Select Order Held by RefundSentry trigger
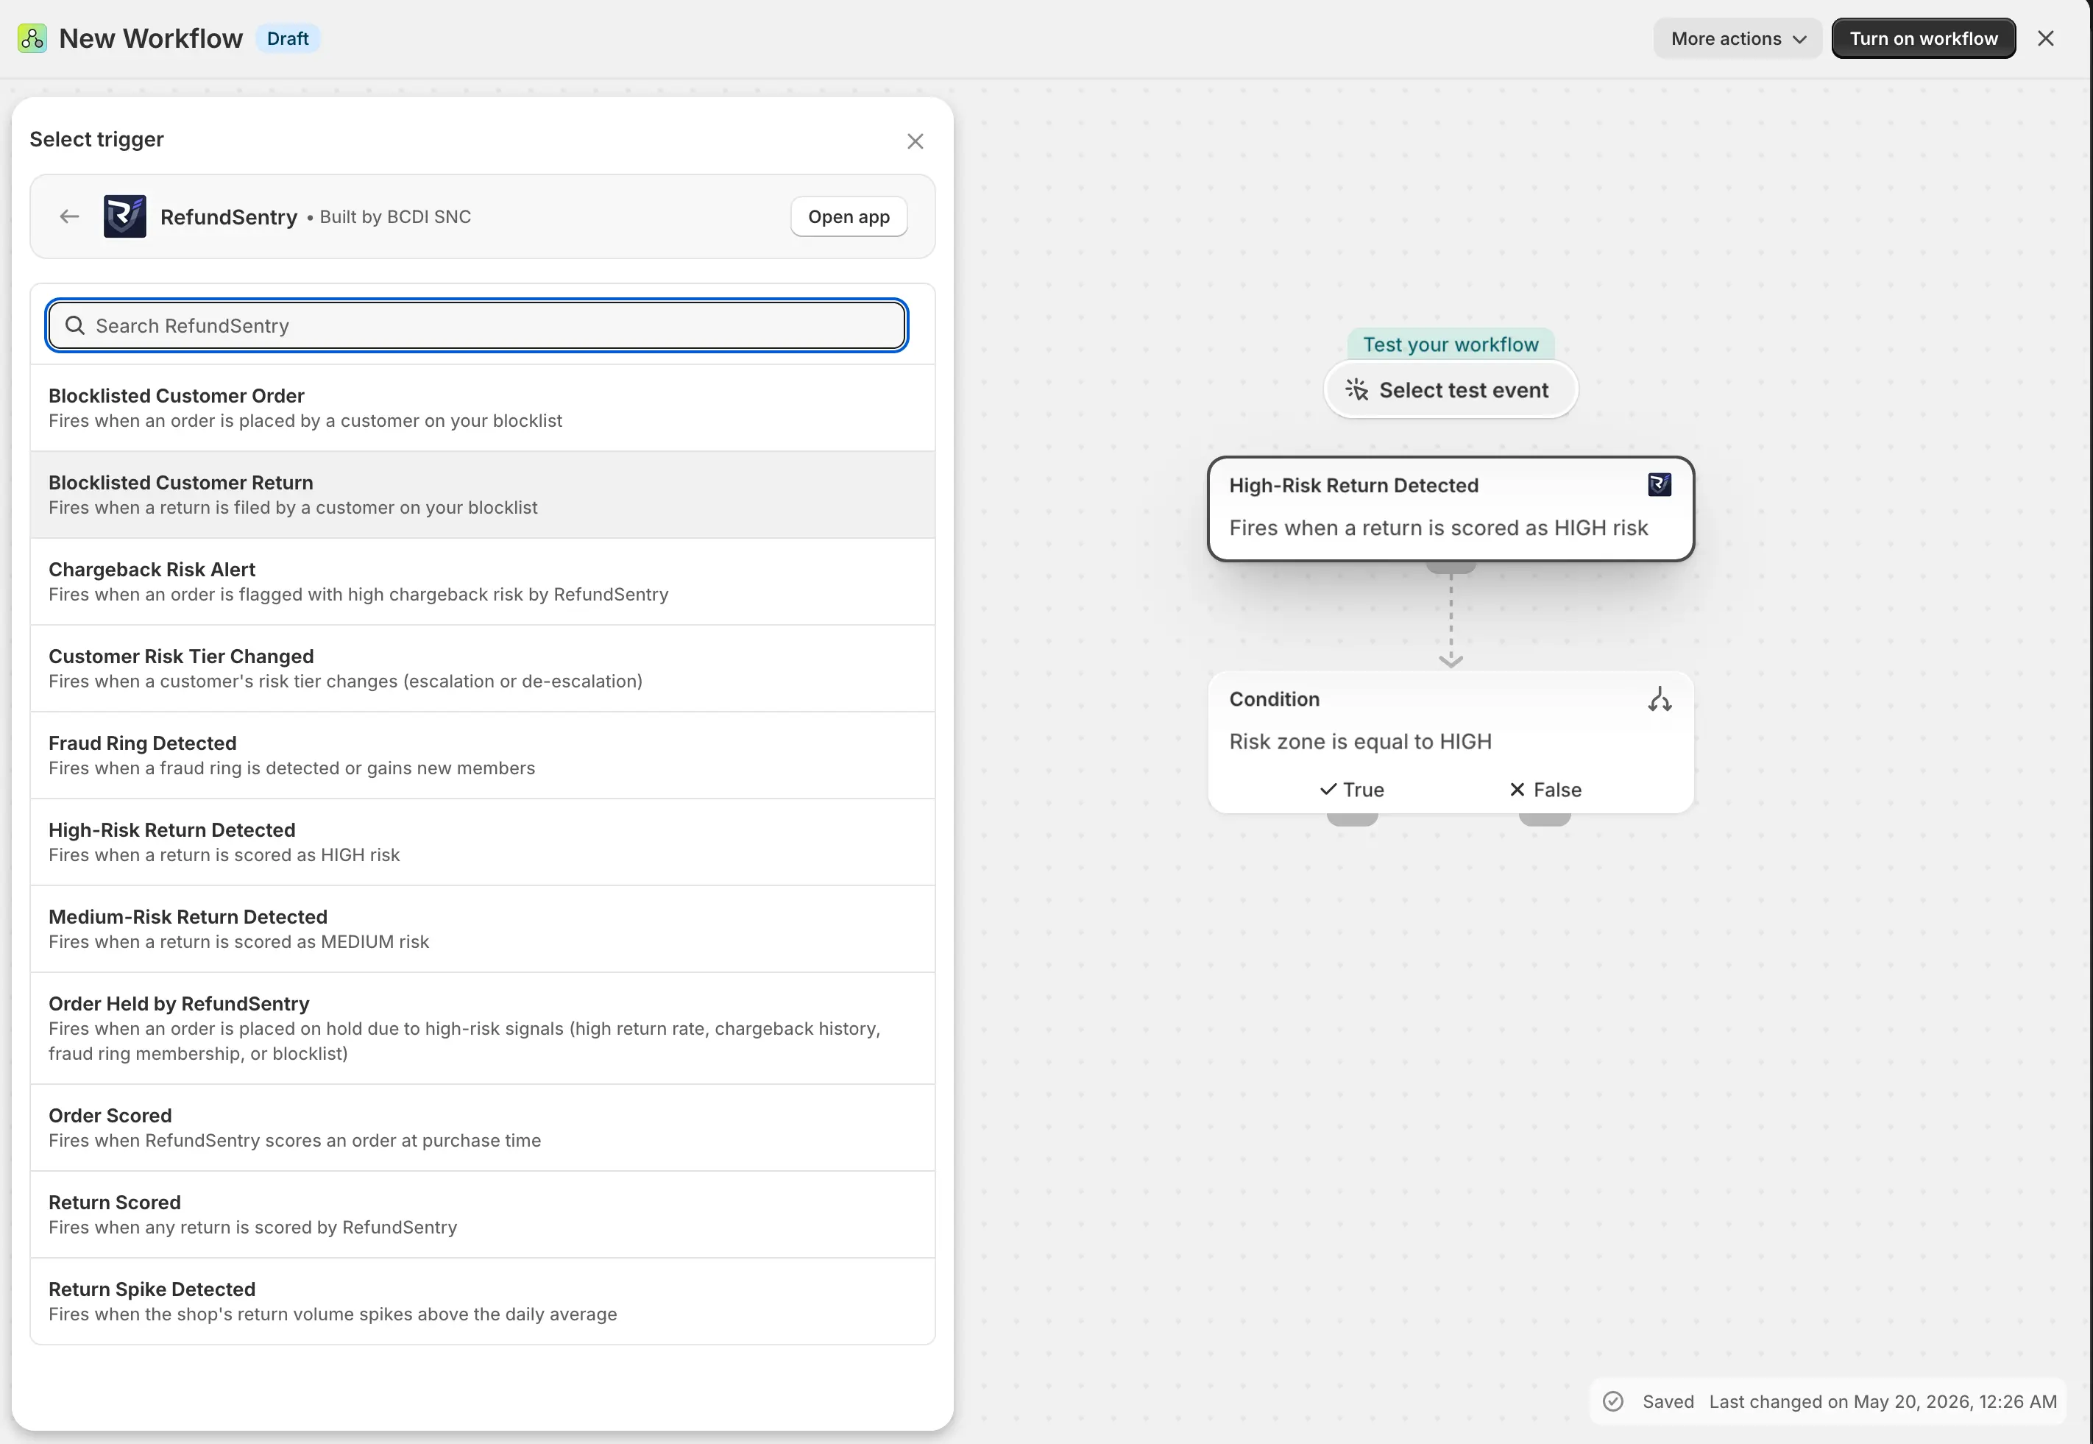The width and height of the screenshot is (2093, 1444). point(482,1029)
